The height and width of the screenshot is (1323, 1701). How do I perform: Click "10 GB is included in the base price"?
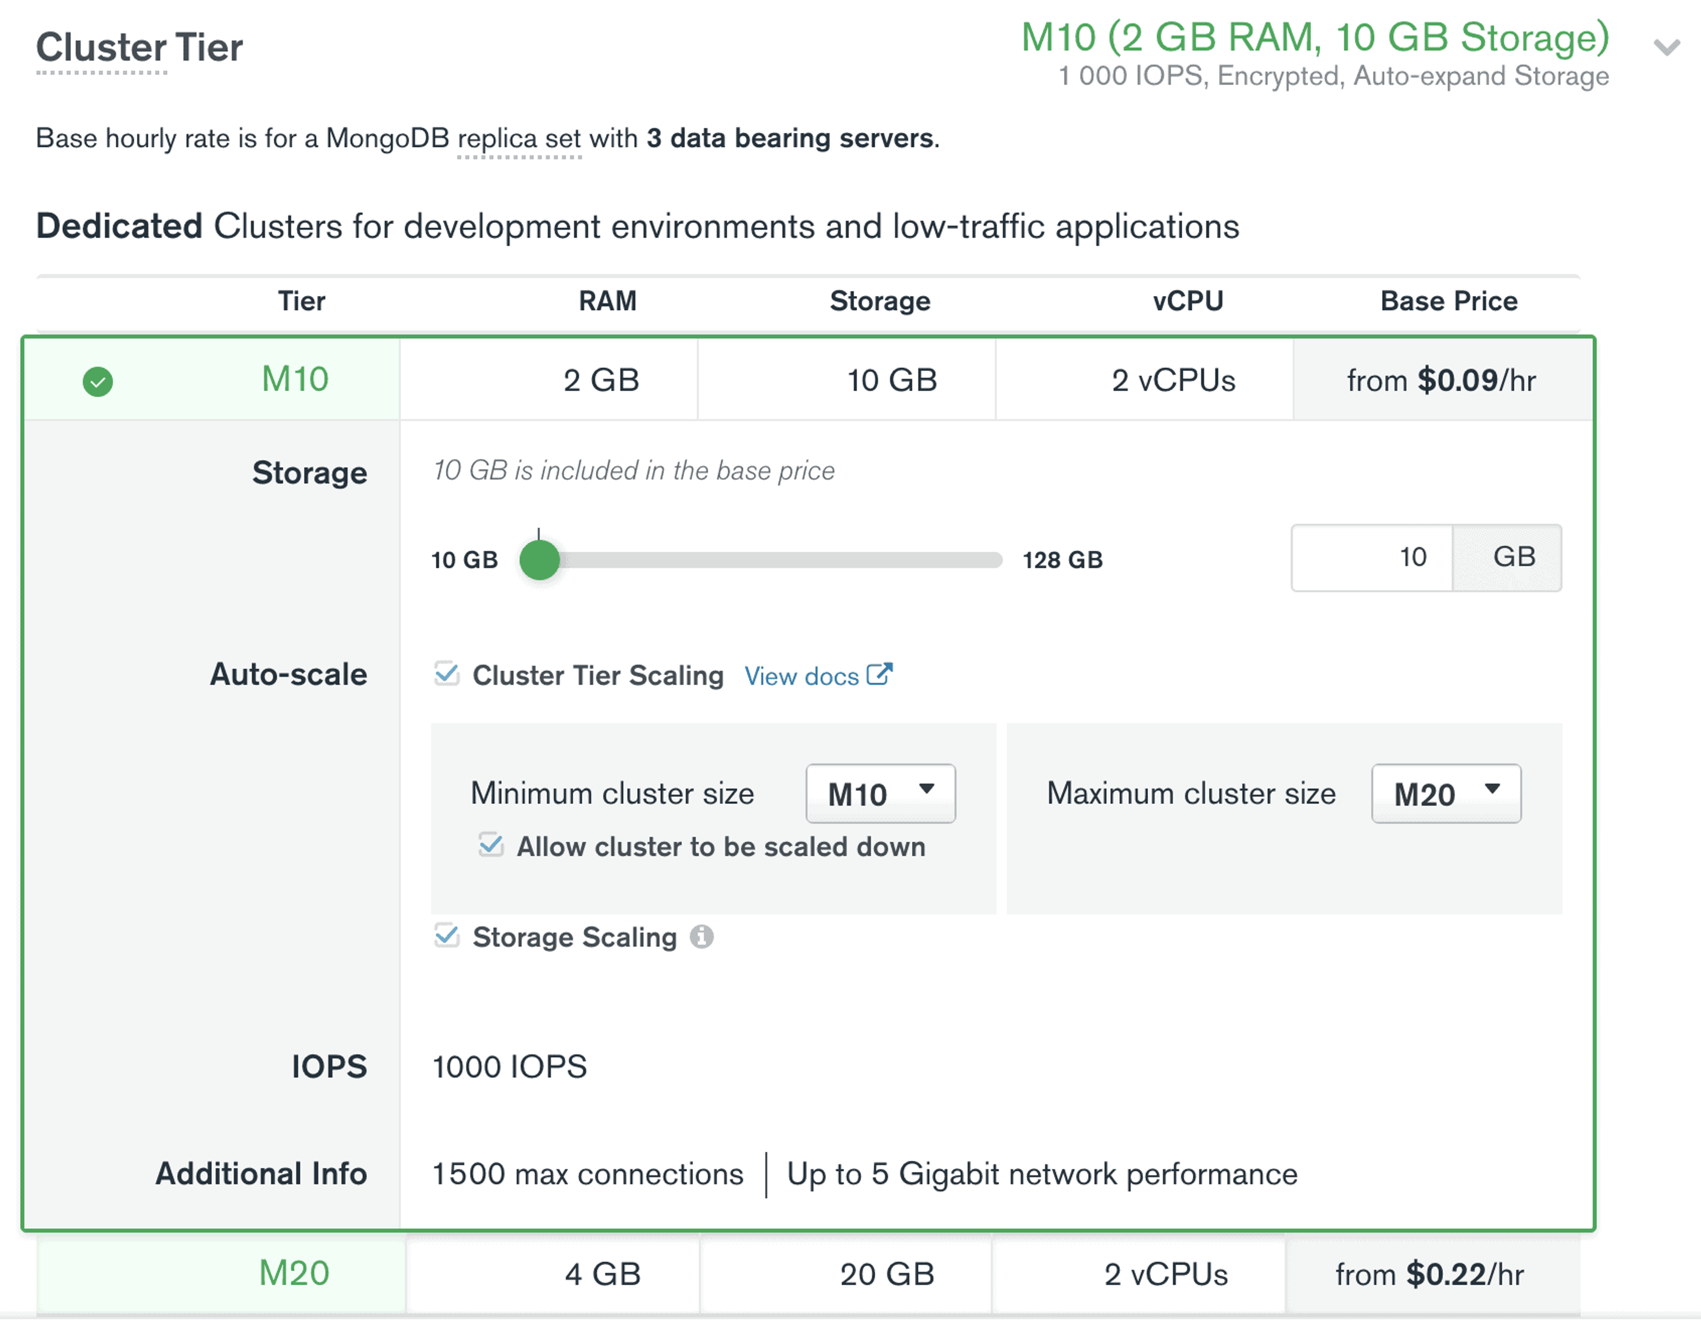click(634, 471)
